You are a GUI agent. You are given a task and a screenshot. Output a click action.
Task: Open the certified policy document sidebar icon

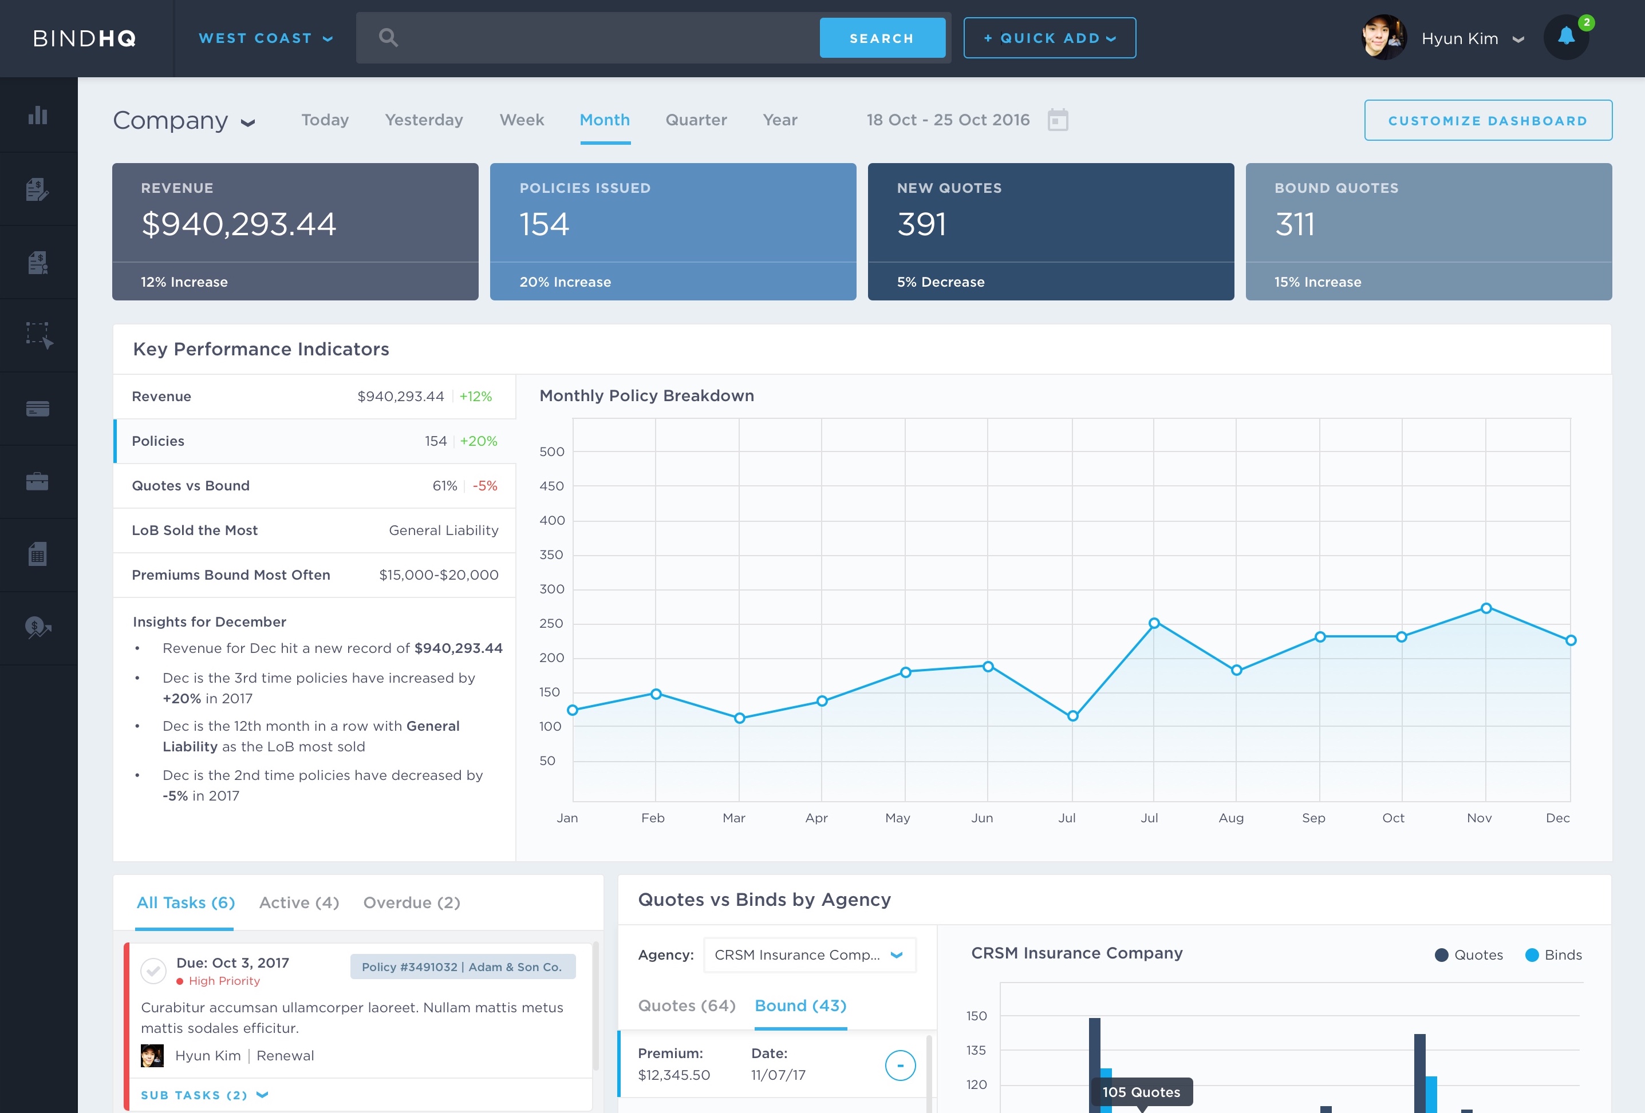(38, 263)
